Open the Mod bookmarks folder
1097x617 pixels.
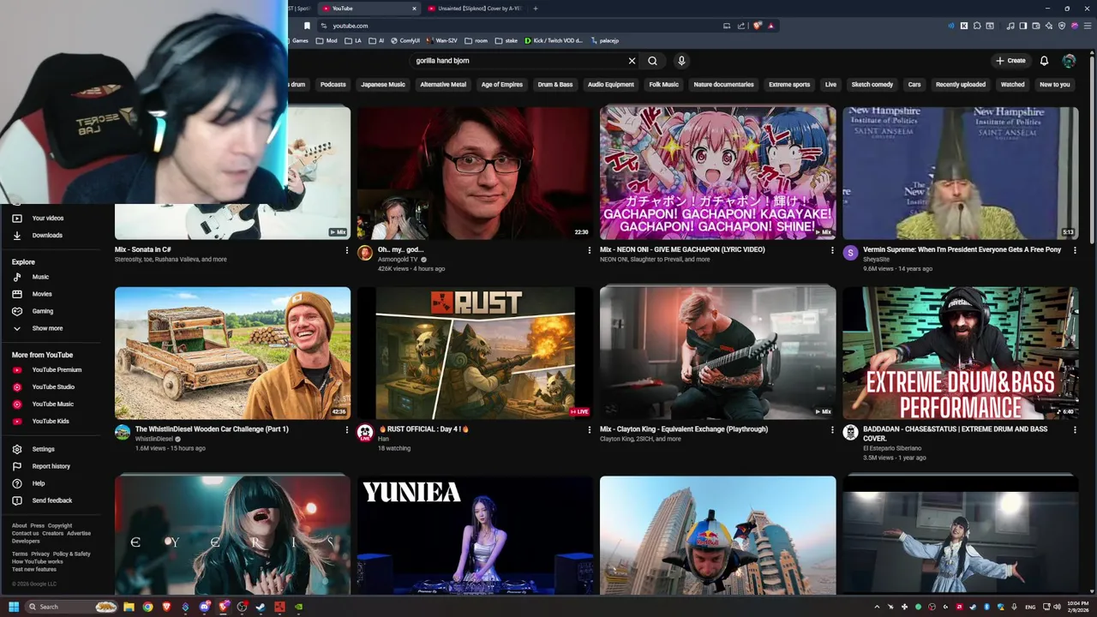click(x=327, y=40)
